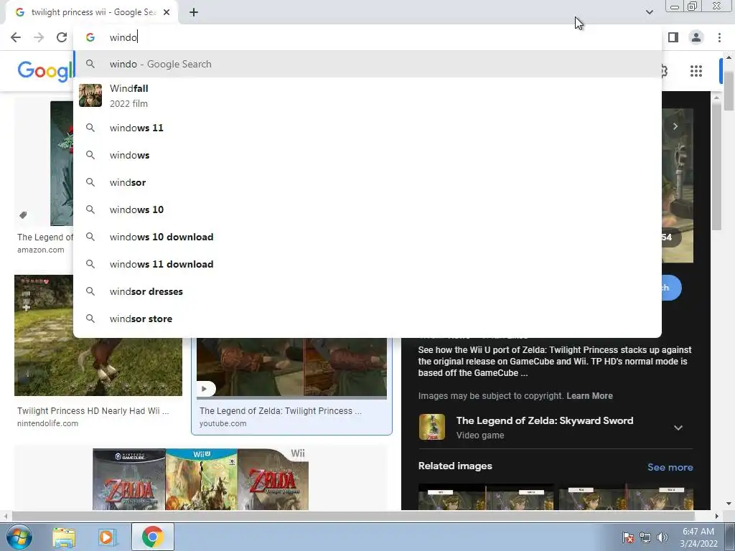Choose the 'windows 10' suggestion

(367, 209)
